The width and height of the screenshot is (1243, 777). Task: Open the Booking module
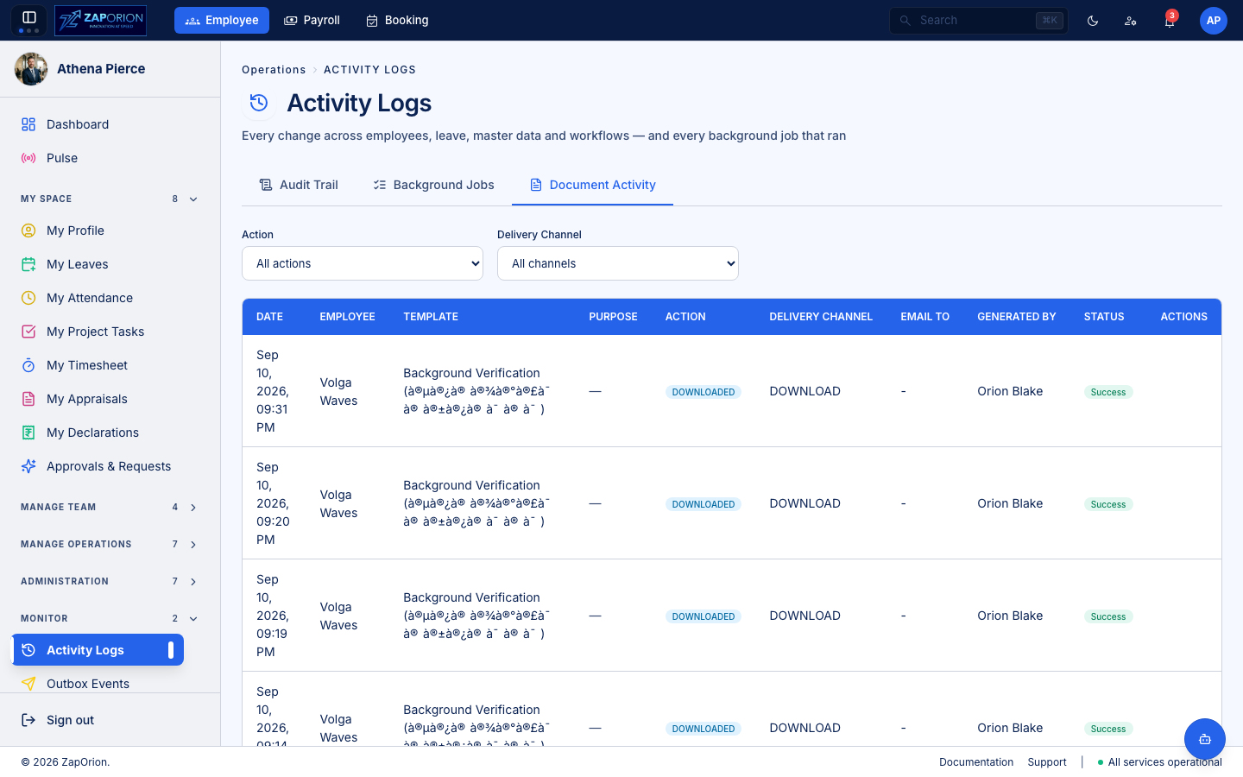[397, 21]
